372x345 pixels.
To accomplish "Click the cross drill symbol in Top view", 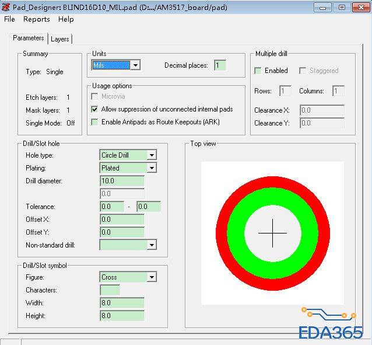I will pyautogui.click(x=273, y=233).
